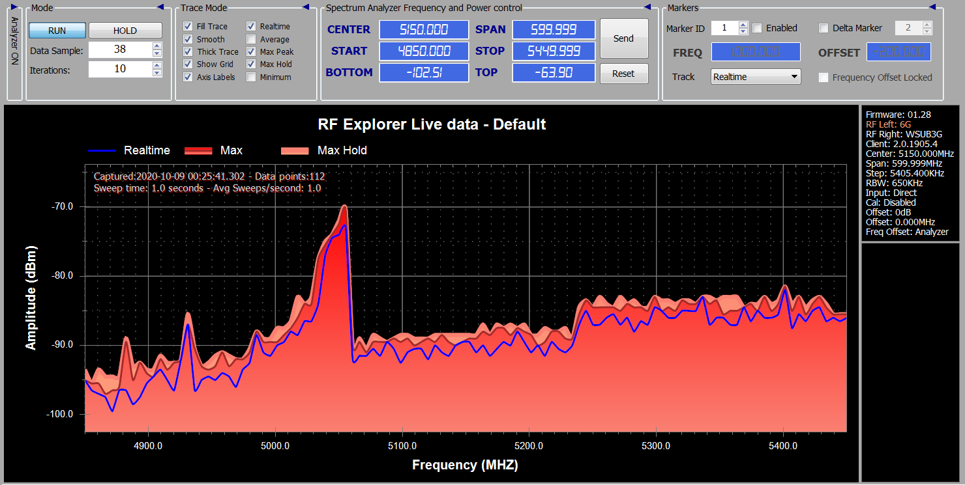Viewport: 965px width, 485px height.
Task: Disable the Max Hold checkbox
Action: pyautogui.click(x=251, y=64)
